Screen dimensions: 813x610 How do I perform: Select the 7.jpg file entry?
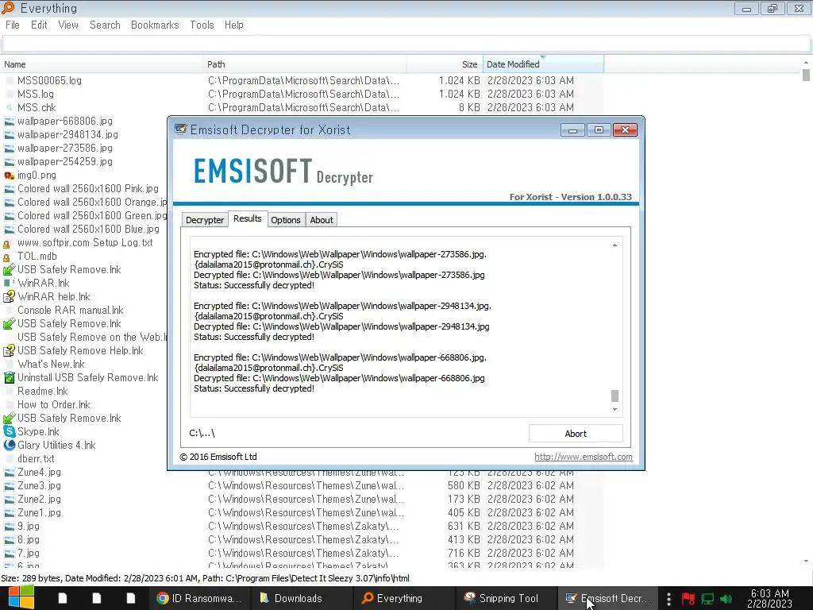coord(29,553)
